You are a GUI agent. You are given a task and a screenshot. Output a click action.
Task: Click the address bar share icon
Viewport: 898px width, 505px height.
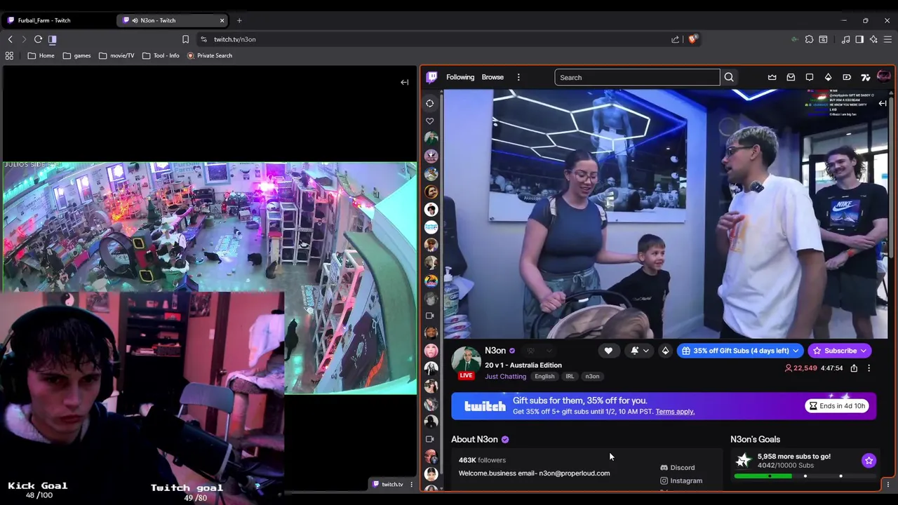coord(676,39)
